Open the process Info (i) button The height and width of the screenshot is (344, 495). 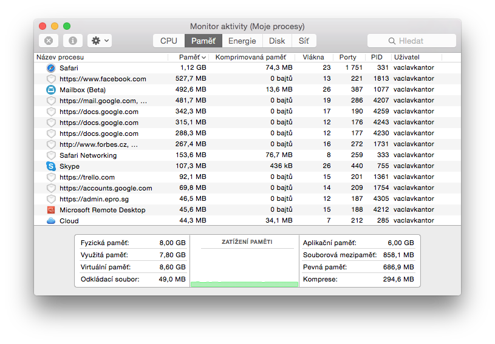pyautogui.click(x=73, y=41)
